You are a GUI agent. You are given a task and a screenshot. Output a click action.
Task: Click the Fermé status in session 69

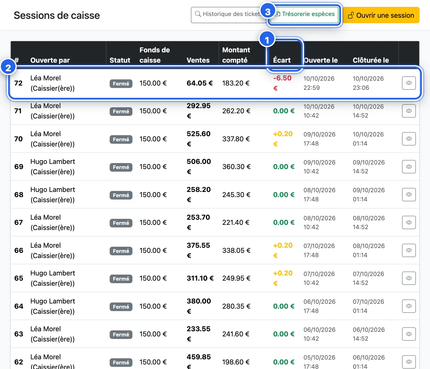[x=121, y=167]
